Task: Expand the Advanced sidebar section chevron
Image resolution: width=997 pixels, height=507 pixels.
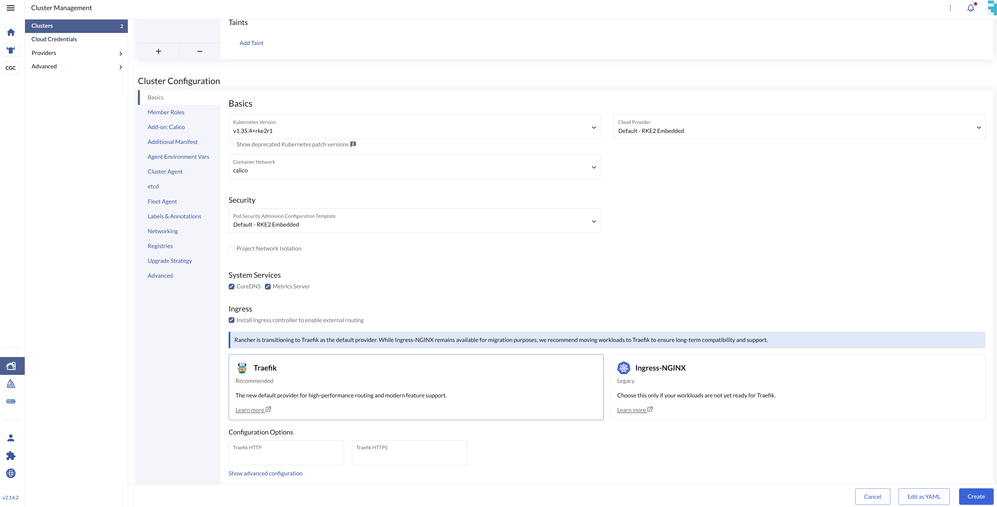Action: pyautogui.click(x=120, y=67)
